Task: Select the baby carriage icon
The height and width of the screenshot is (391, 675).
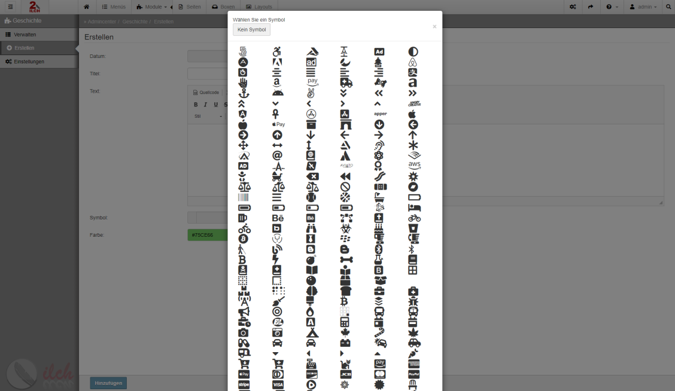Action: coord(277,176)
